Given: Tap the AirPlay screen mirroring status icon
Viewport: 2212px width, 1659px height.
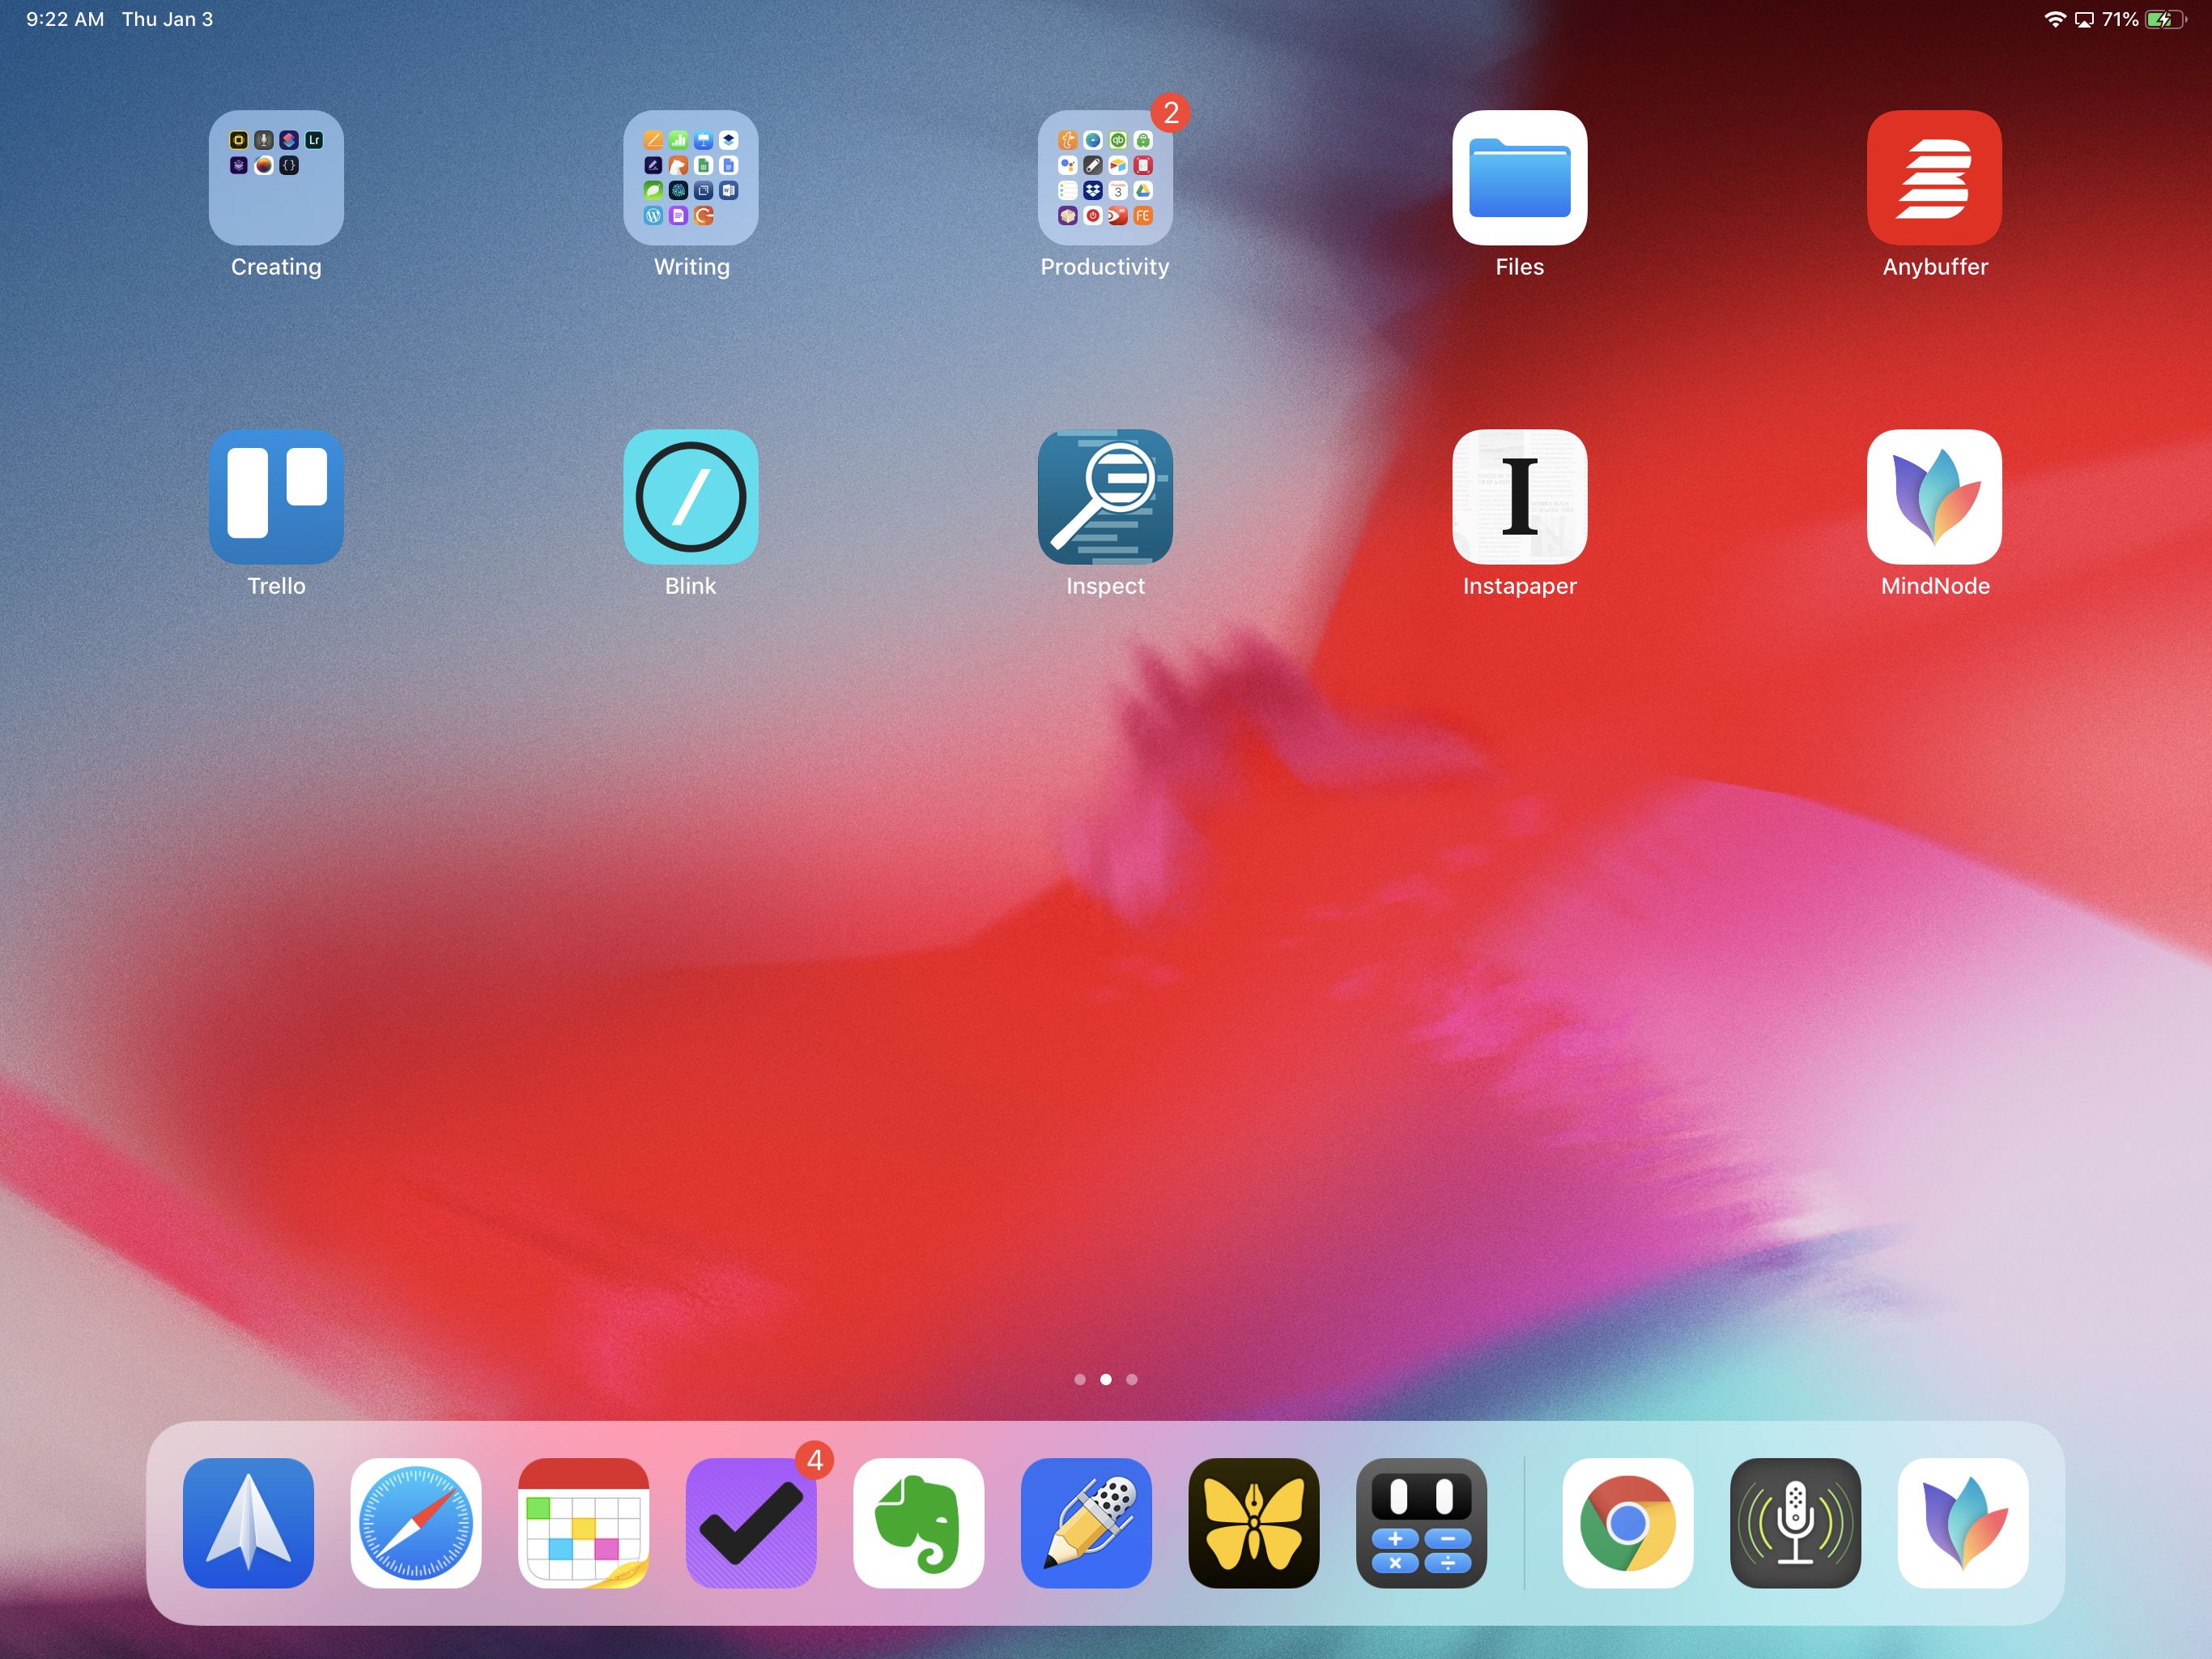Looking at the screenshot, I should click(x=2084, y=20).
